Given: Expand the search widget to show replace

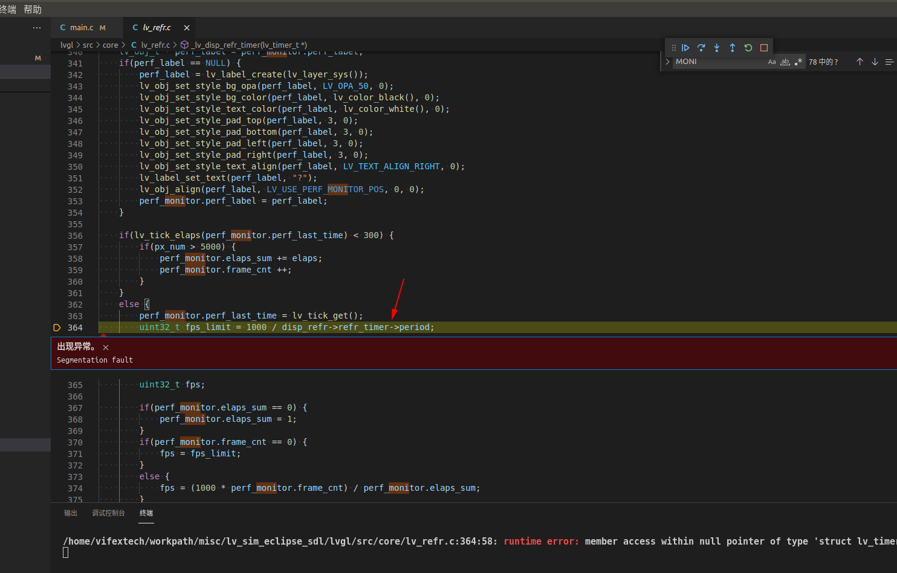Looking at the screenshot, I should pos(667,61).
